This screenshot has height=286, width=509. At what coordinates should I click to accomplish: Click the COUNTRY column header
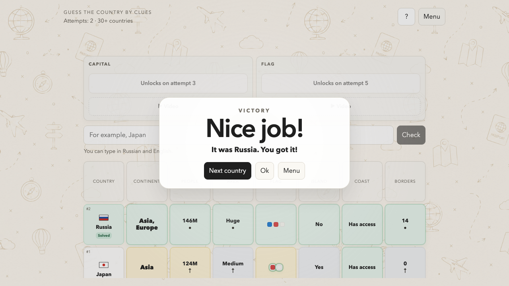104,182
